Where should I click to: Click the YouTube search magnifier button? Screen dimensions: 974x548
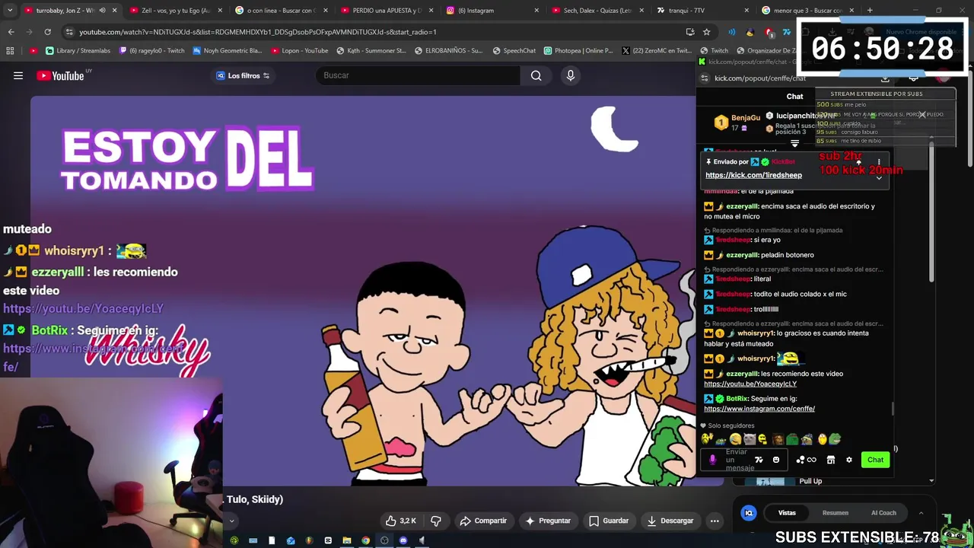pyautogui.click(x=536, y=75)
